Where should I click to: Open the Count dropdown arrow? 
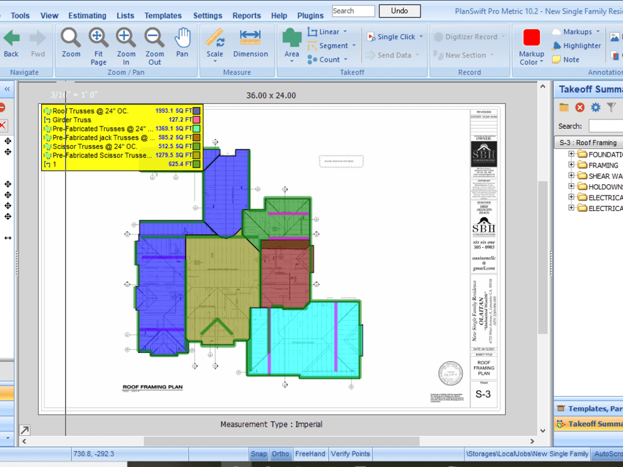point(346,60)
